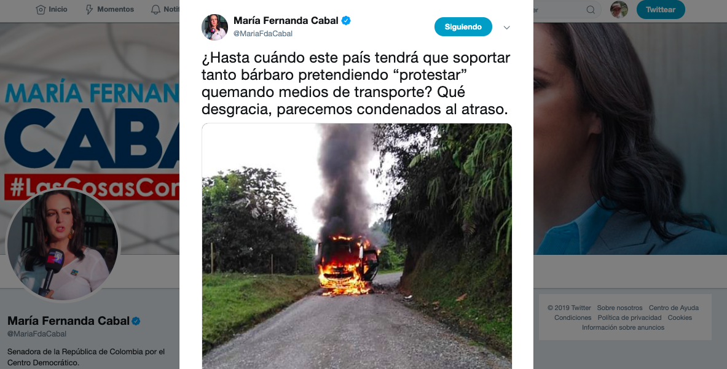Image resolution: width=727 pixels, height=369 pixels.
Task: Open Momentos lightning bolt icon
Action: [x=90, y=9]
